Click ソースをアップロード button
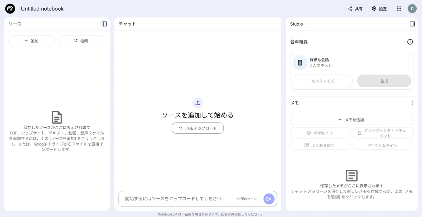The width and height of the screenshot is (422, 217). [x=198, y=128]
